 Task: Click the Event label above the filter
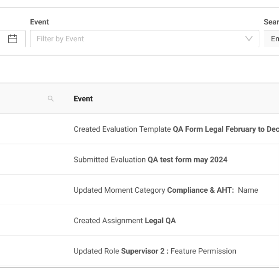pyautogui.click(x=40, y=22)
